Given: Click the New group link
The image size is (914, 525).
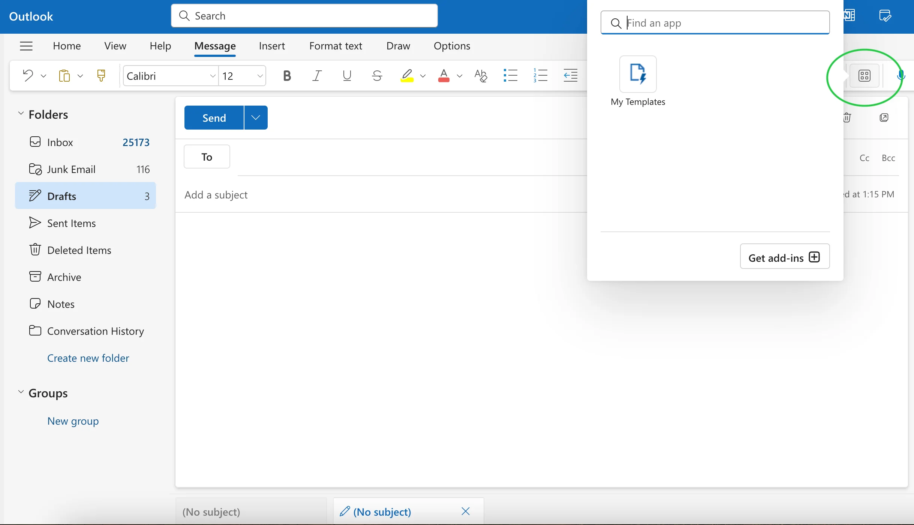Looking at the screenshot, I should click(x=73, y=421).
